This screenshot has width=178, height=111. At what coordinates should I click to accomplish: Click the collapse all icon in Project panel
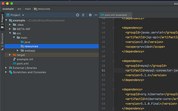click(x=83, y=15)
